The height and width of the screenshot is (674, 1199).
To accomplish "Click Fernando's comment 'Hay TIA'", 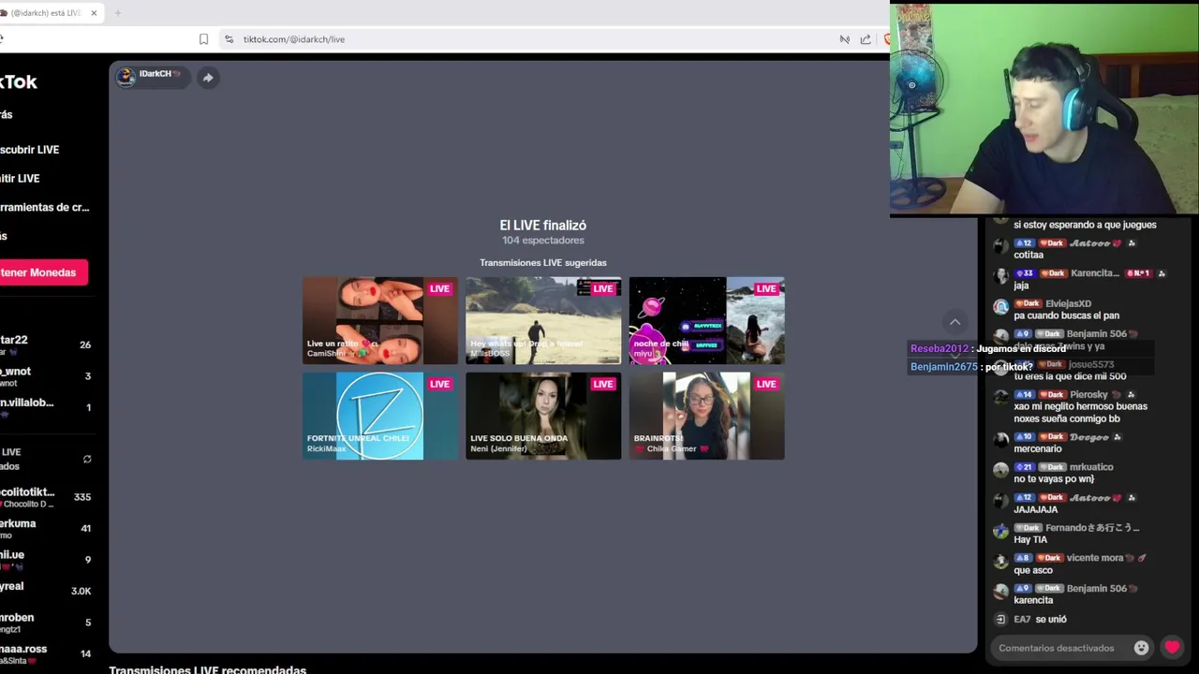I will coord(1030,540).
